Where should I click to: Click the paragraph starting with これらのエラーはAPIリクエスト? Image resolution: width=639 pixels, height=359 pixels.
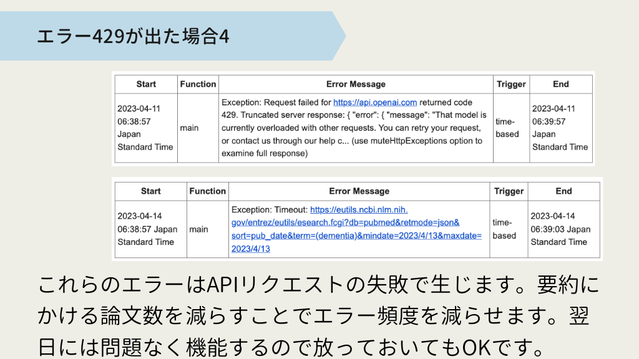point(318,316)
